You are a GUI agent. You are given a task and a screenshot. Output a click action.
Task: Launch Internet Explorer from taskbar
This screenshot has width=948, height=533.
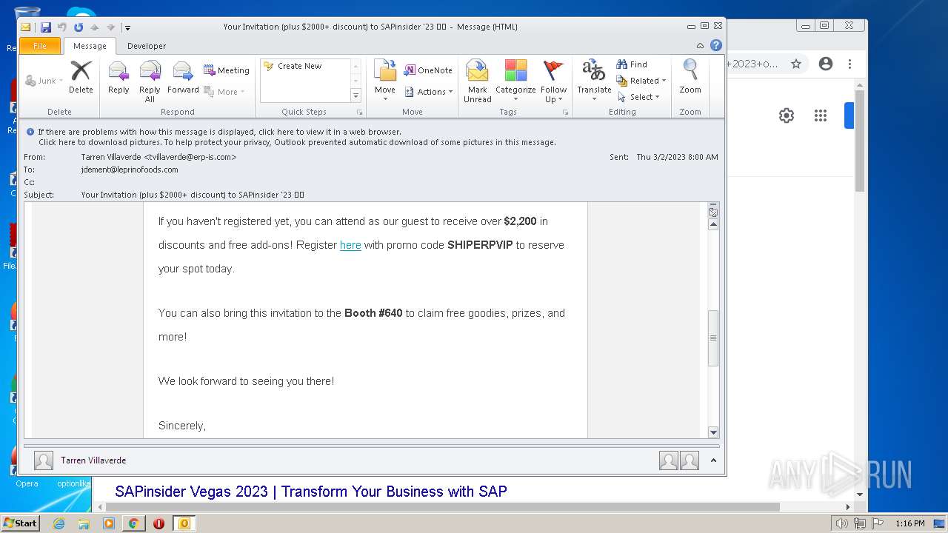pos(59,523)
